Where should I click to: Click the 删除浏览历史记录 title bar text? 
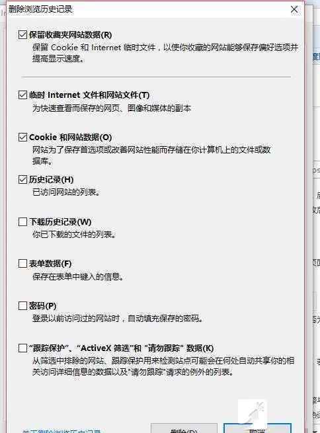coord(40,9)
